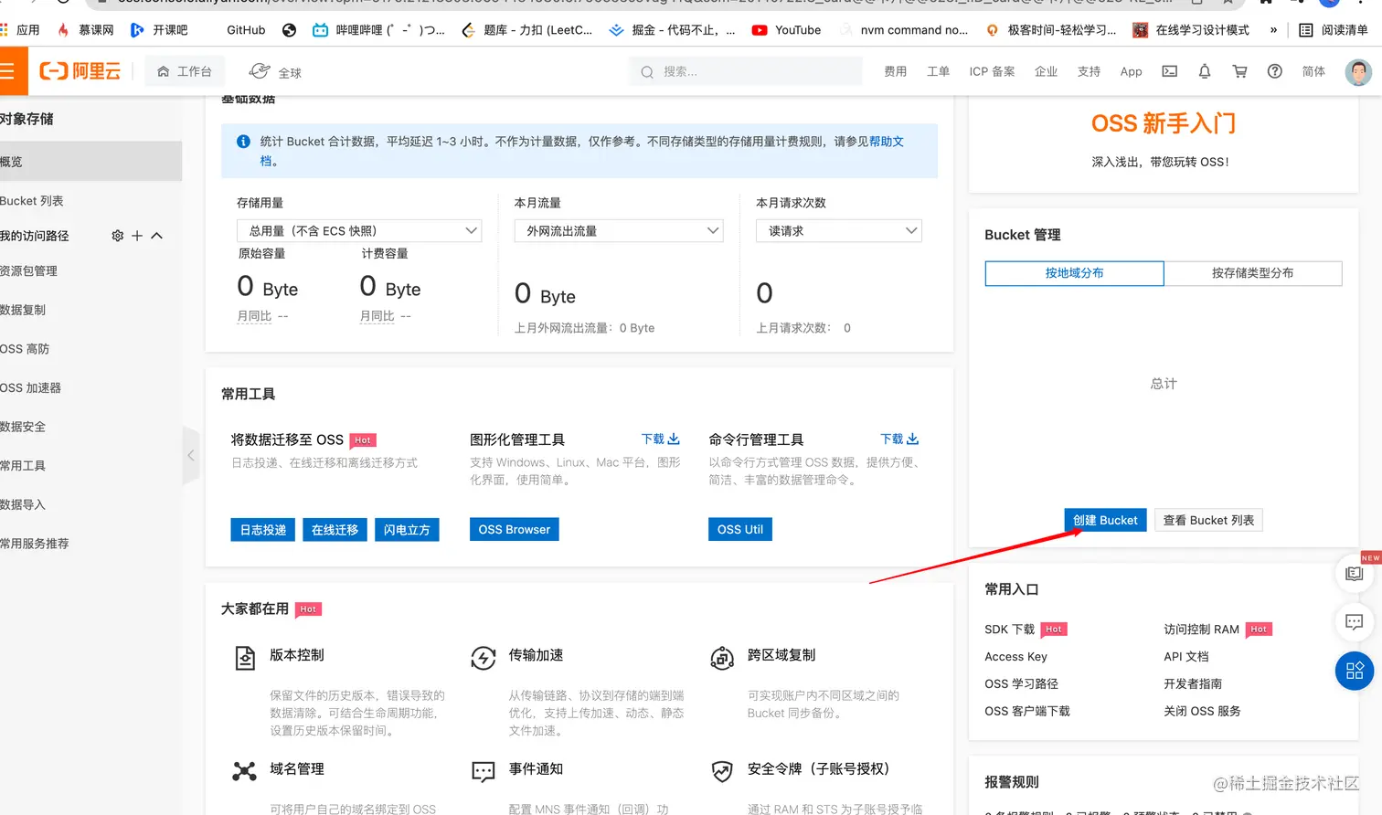1382x815 pixels.
Task: Collapse the 我的访问路径 section chevron
Action: click(156, 236)
